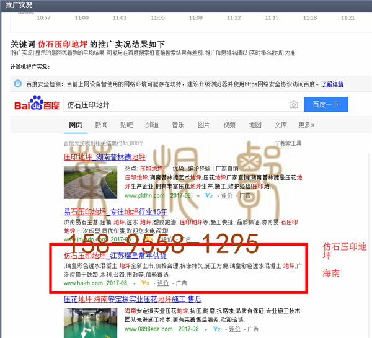Click the filter icon beside 搜索工具
The width and height of the screenshot is (372, 338).
pos(277,143)
